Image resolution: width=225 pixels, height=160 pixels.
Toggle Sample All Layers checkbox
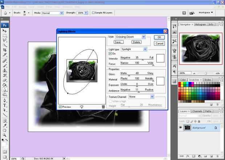coord(93,13)
